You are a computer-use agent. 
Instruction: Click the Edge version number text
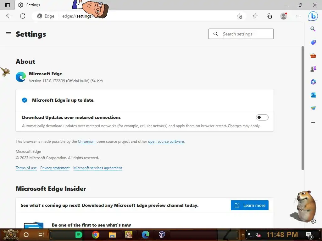point(66,81)
